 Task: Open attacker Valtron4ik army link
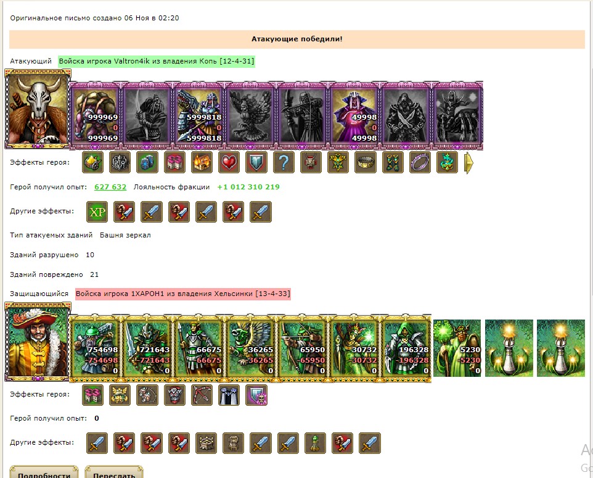coord(157,61)
